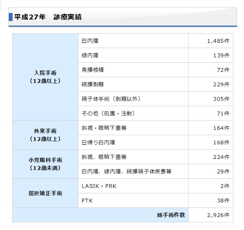This screenshot has height=230, width=244.
Task: Click the 平成27年 診療実績 heading
Action: pos(48,17)
